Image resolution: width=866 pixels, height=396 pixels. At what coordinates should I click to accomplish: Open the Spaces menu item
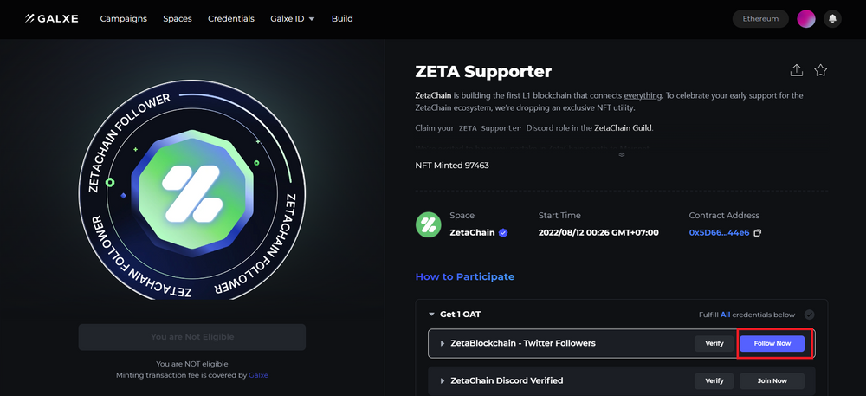click(178, 19)
